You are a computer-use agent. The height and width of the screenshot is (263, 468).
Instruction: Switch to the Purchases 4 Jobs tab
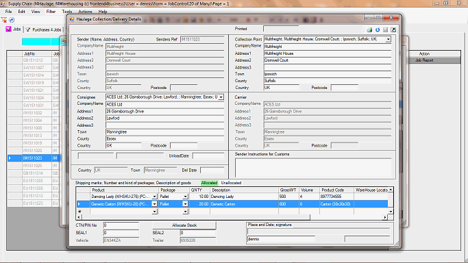[44, 29]
